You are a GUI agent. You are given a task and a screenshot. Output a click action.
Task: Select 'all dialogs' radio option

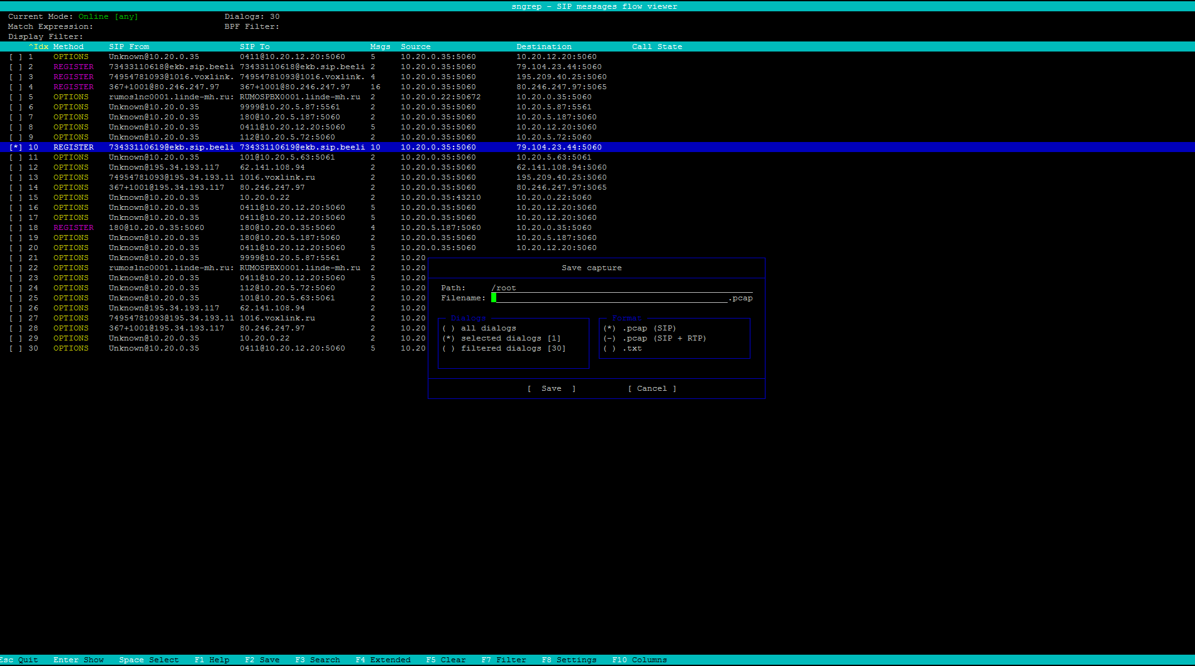[479, 328]
